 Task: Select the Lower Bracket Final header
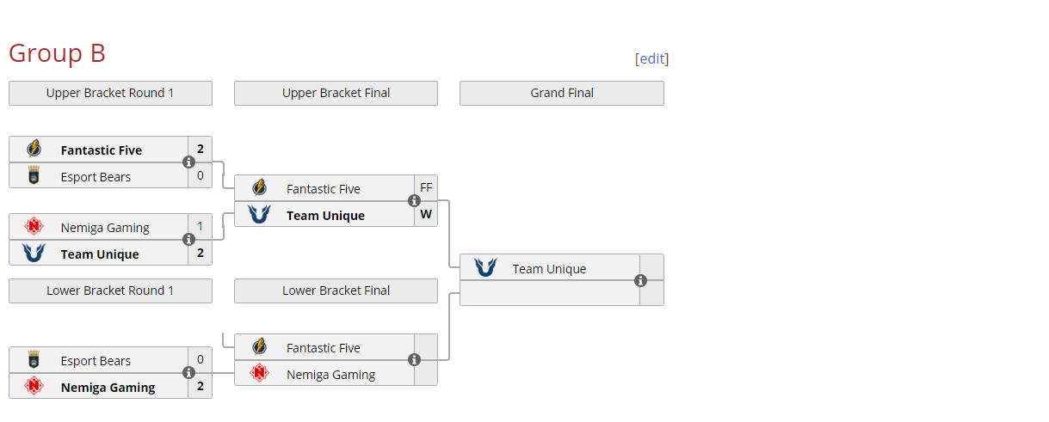coord(336,291)
